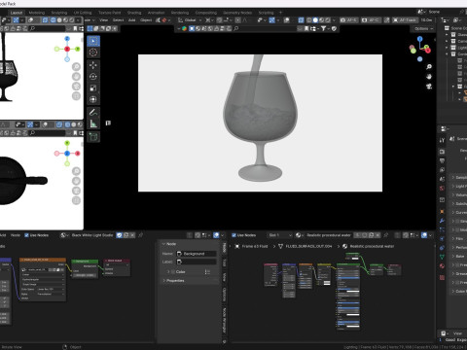Open the Object Data green triangle tab
Image resolution: width=467 pixels, height=350 pixels.
(442, 257)
